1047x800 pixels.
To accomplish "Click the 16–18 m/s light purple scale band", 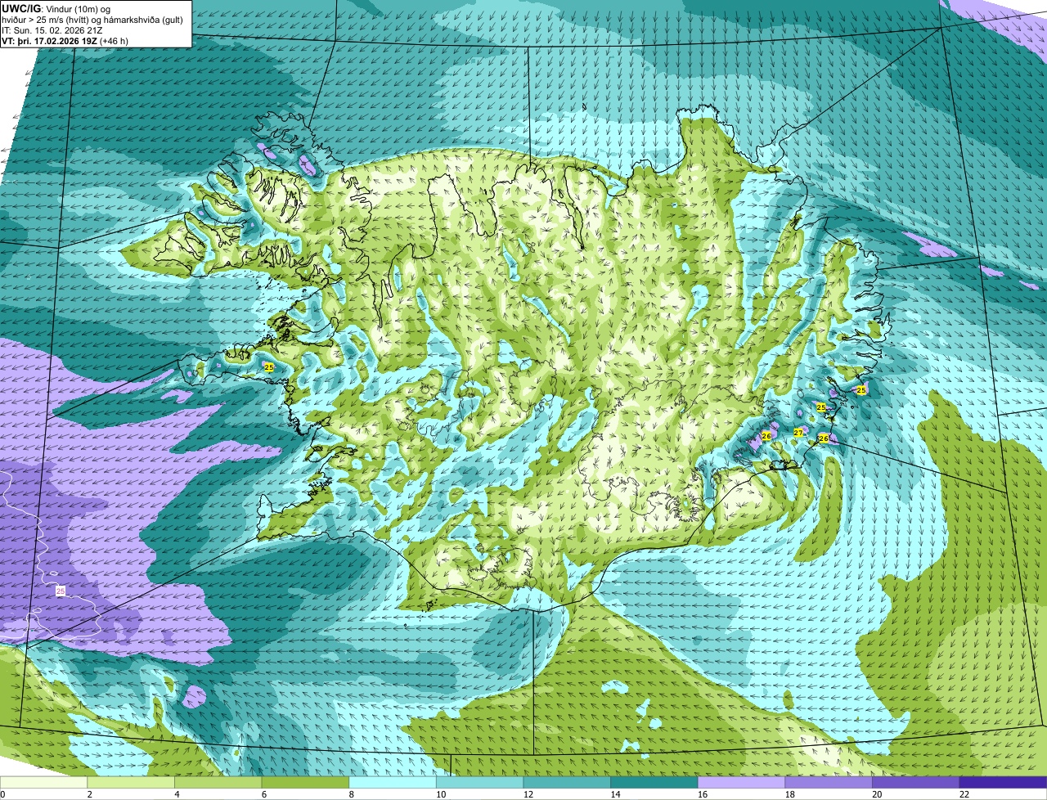I will (741, 782).
